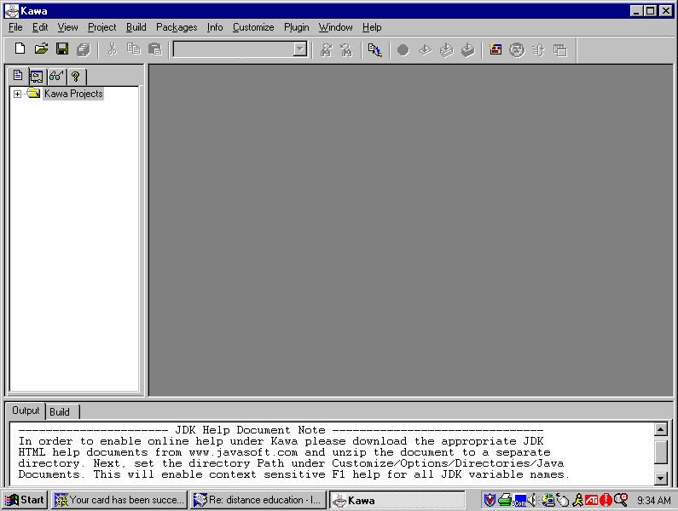Select the class browser tab icon
Screen dimensions: 678x511
(x=37, y=77)
